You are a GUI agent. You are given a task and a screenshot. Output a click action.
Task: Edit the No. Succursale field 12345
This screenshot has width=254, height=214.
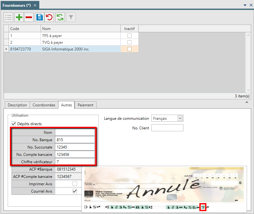click(75, 147)
